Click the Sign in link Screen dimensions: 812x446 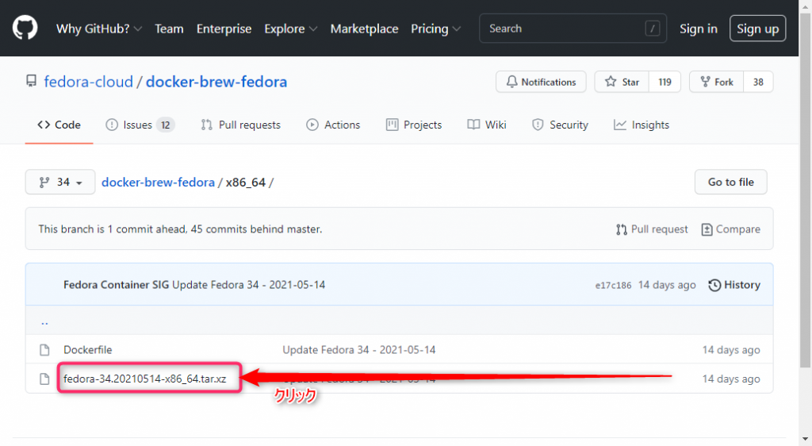pyautogui.click(x=698, y=29)
